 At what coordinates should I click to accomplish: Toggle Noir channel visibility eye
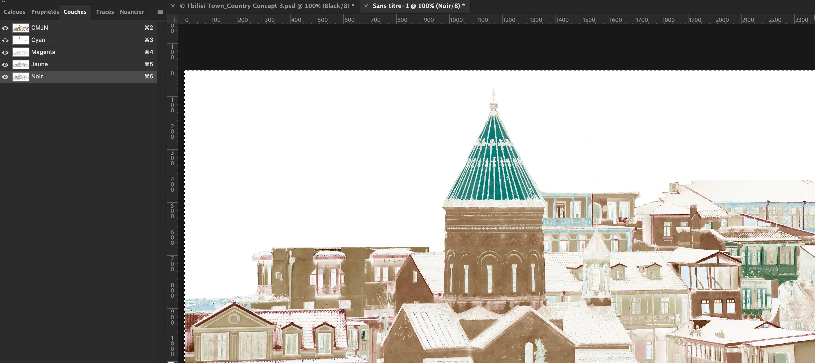[5, 77]
